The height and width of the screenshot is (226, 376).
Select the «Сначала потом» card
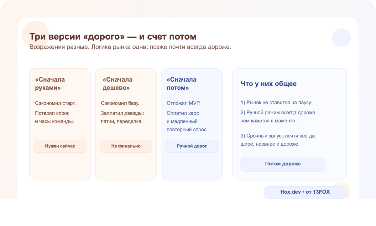click(x=191, y=124)
